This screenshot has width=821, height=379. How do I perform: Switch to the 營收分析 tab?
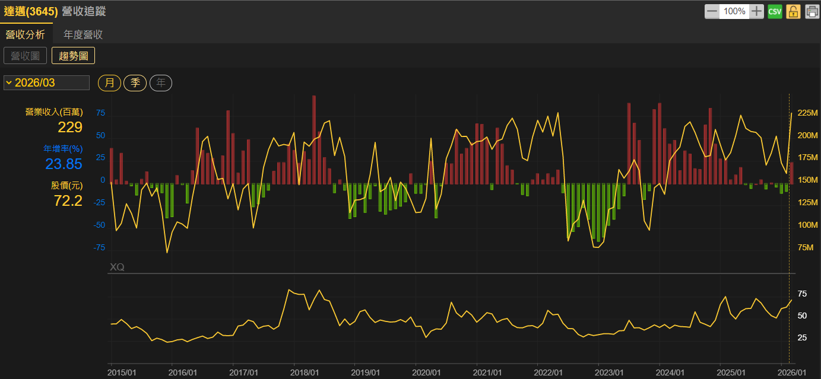tap(25, 34)
